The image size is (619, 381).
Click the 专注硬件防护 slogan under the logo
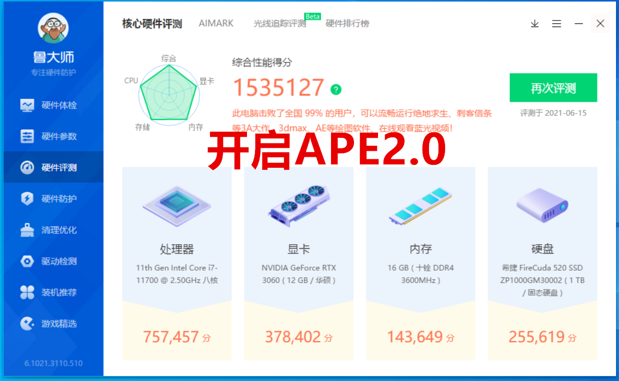53,72
